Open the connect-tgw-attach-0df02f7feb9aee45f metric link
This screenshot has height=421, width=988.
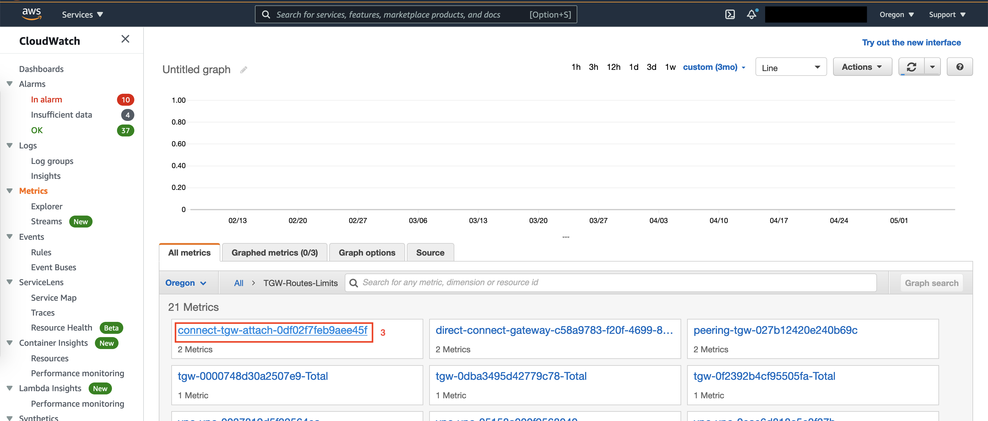click(272, 330)
